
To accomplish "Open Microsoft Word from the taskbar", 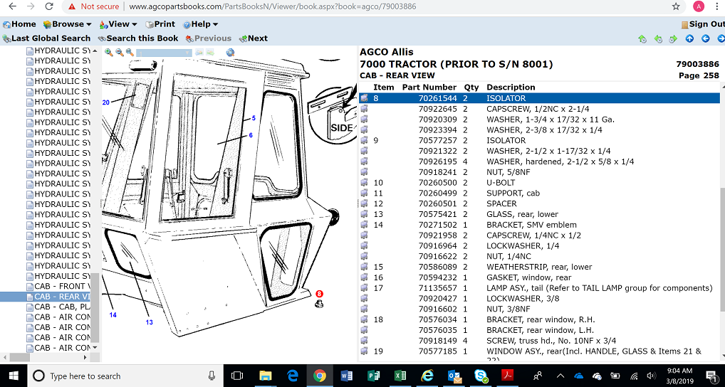I will pyautogui.click(x=347, y=376).
